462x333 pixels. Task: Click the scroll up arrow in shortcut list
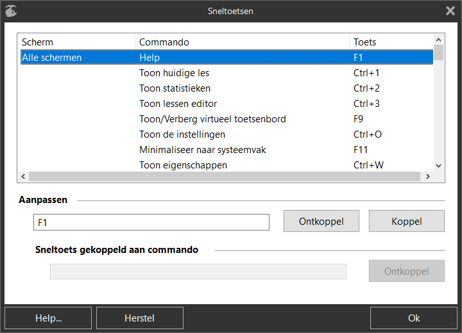click(438, 40)
